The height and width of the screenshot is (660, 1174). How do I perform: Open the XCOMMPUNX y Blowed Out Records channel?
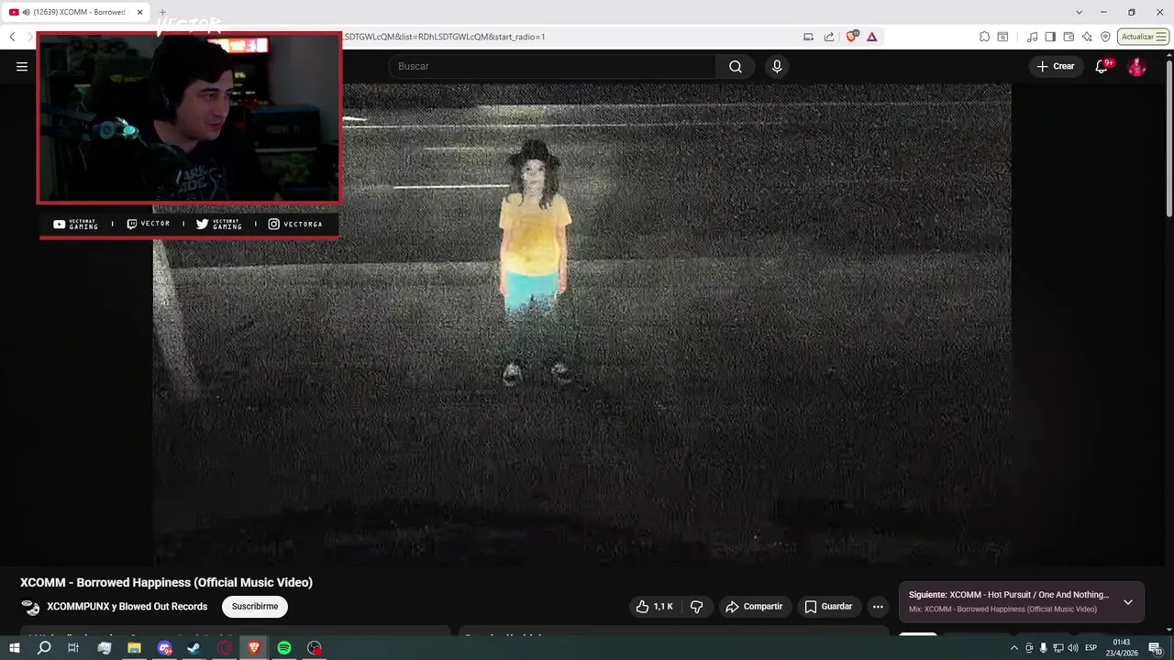point(127,606)
